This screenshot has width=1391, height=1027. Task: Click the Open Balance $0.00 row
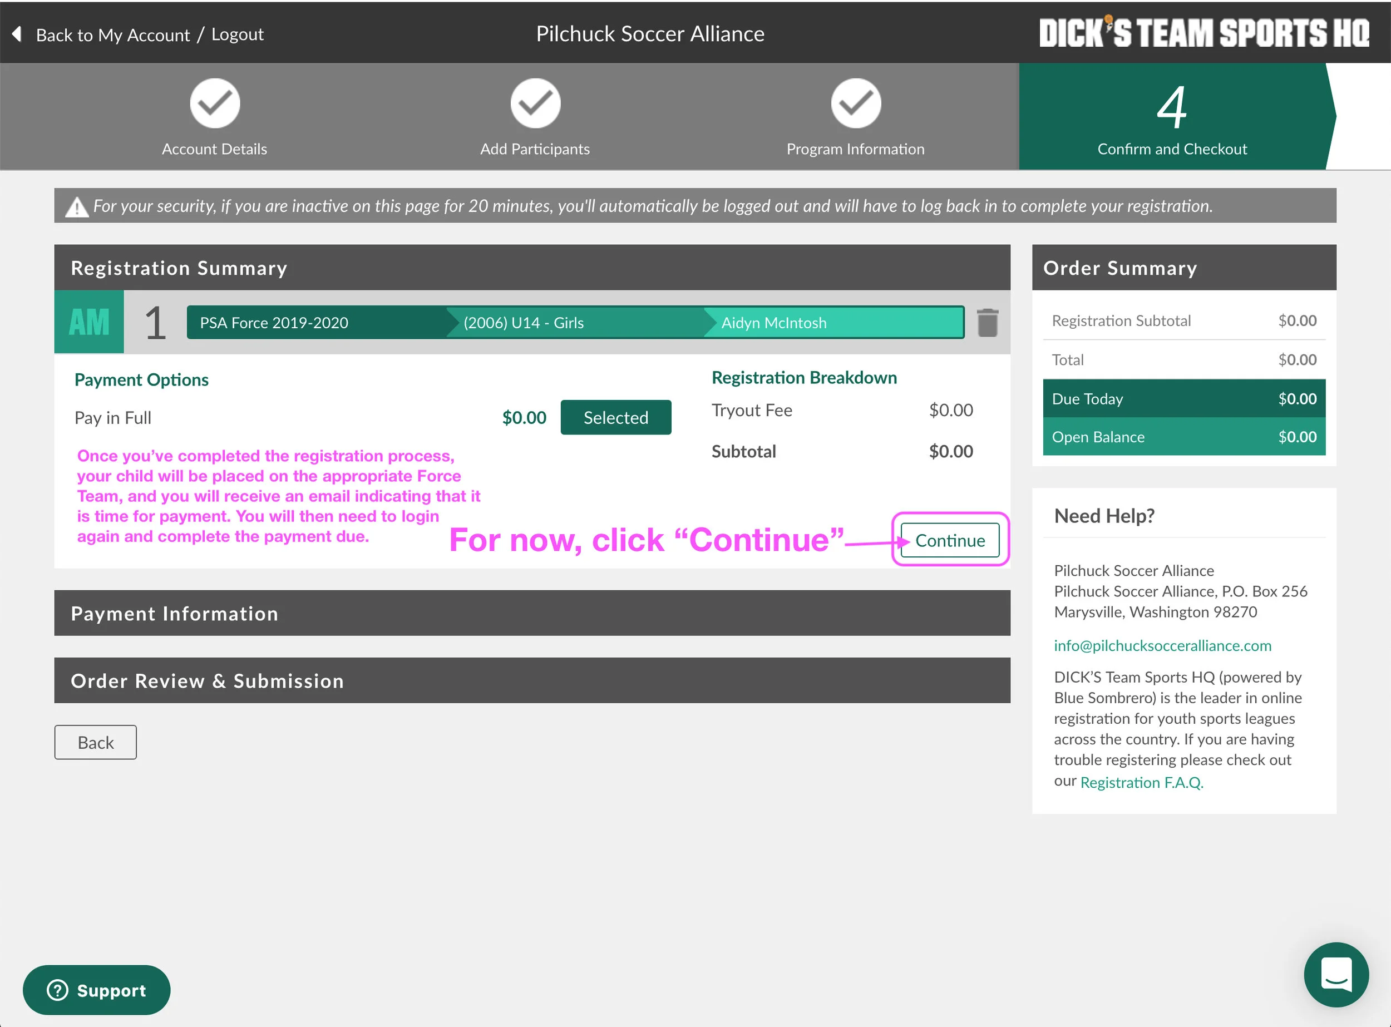pyautogui.click(x=1184, y=437)
